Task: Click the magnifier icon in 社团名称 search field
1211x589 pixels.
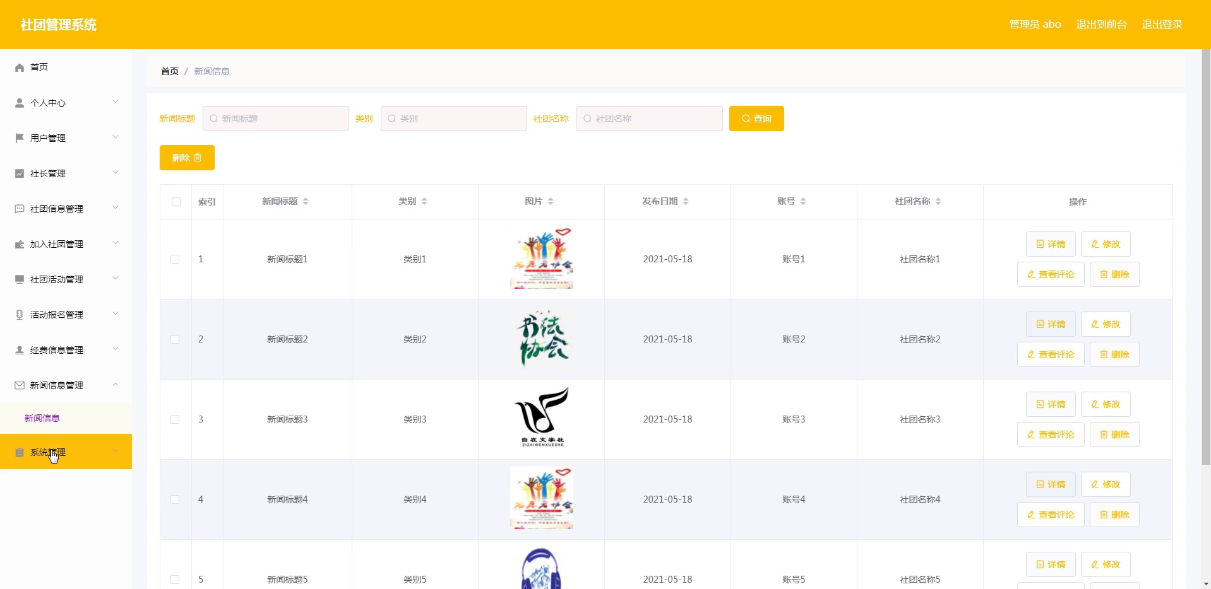Action: pyautogui.click(x=587, y=119)
